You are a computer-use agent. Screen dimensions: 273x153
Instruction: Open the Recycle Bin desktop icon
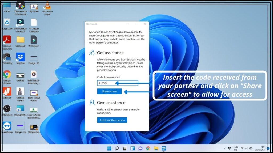tap(7, 23)
